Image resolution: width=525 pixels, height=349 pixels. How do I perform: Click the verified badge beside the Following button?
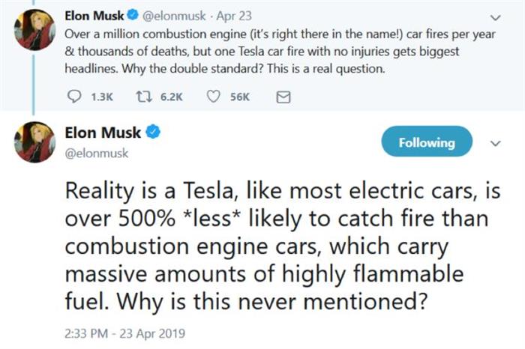tap(153, 133)
